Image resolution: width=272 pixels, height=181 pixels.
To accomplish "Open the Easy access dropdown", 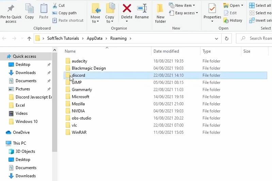I will click(183, 13).
